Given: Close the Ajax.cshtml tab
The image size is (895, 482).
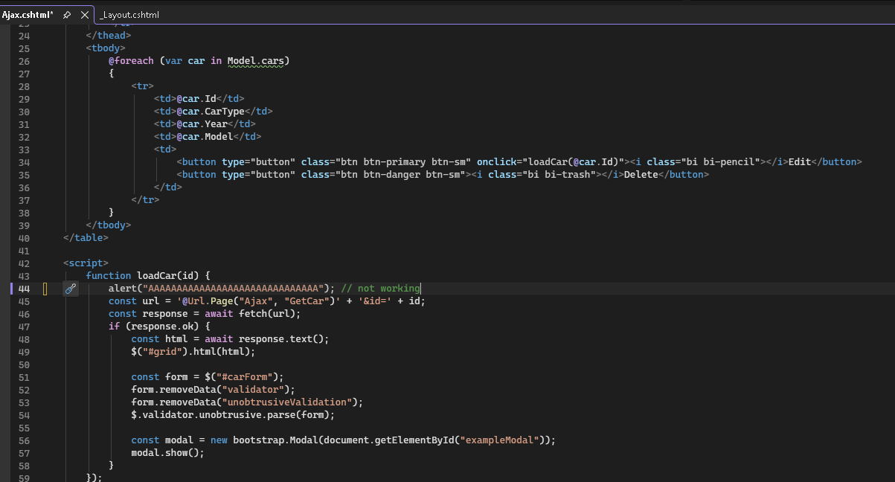Looking at the screenshot, I should [x=84, y=15].
